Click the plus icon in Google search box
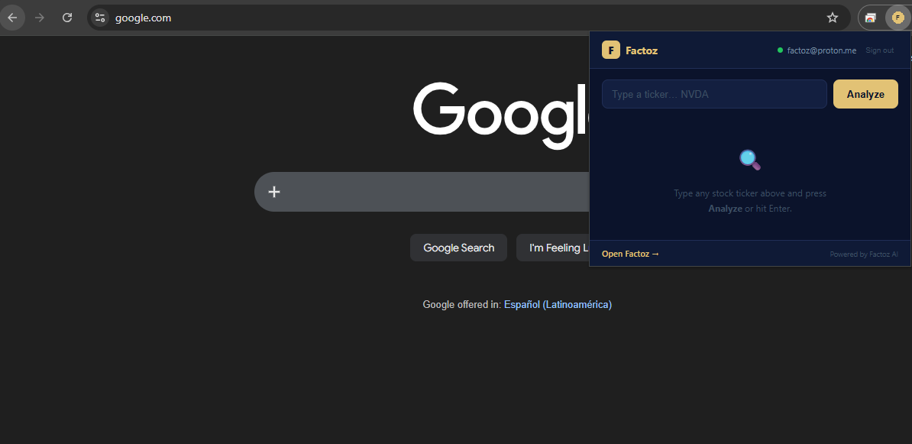Viewport: 912px width, 444px height. (x=274, y=192)
